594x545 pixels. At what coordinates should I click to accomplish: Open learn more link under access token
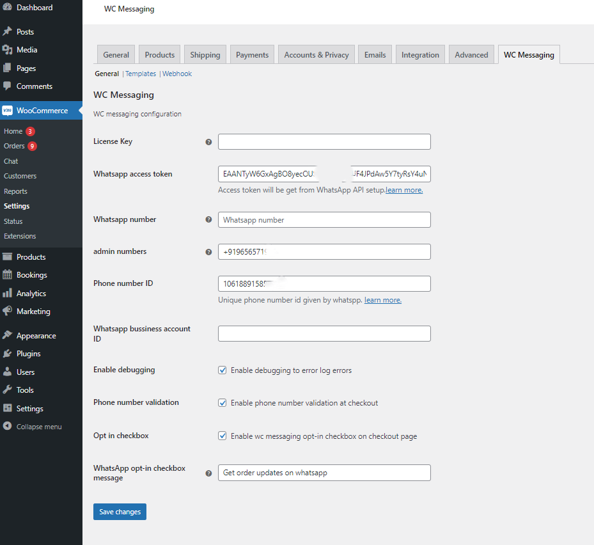click(x=404, y=190)
